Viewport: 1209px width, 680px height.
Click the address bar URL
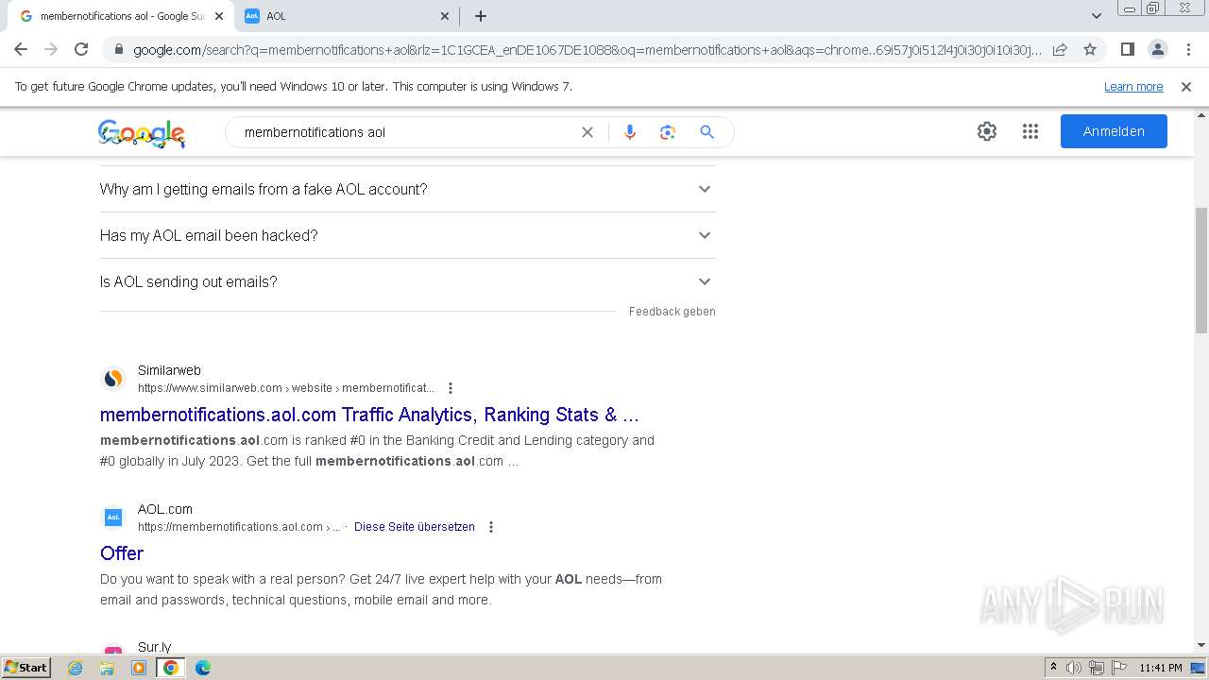click(587, 49)
